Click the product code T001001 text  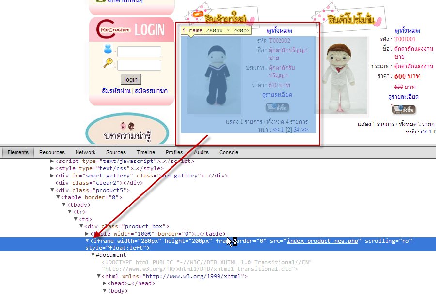(405, 39)
